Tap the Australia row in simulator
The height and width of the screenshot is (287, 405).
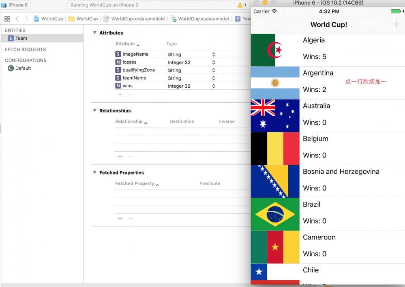coord(328,116)
